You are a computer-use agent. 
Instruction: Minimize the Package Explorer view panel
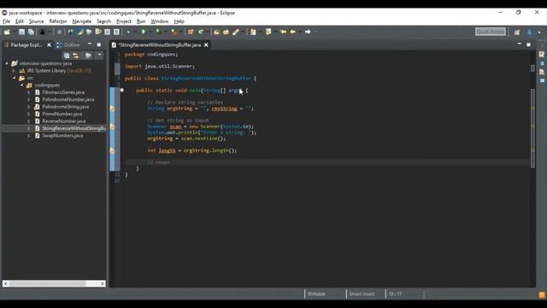90,44
